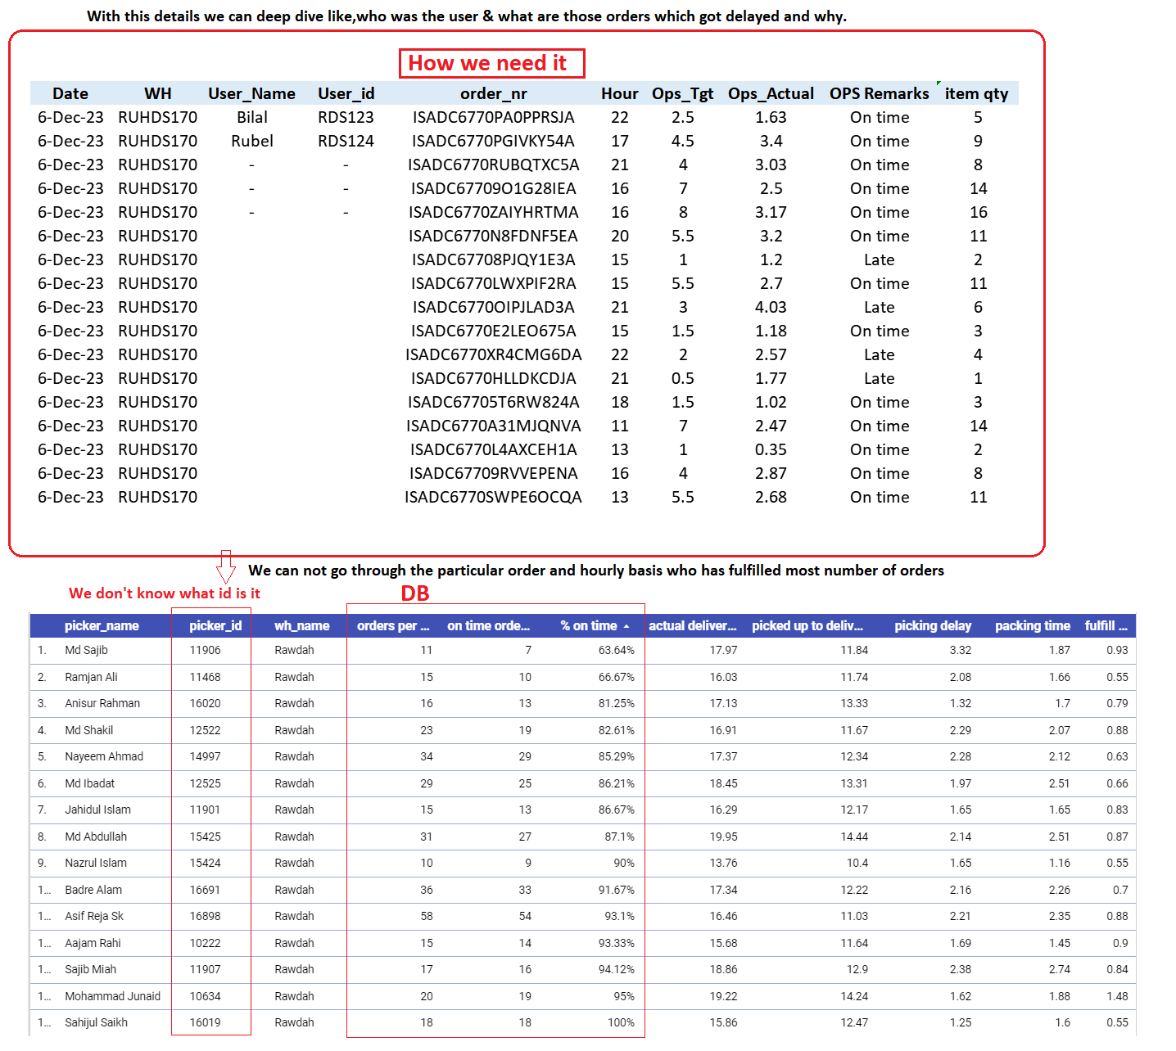Sort by the picker_name column header
1176x1051 pixels.
(102, 626)
